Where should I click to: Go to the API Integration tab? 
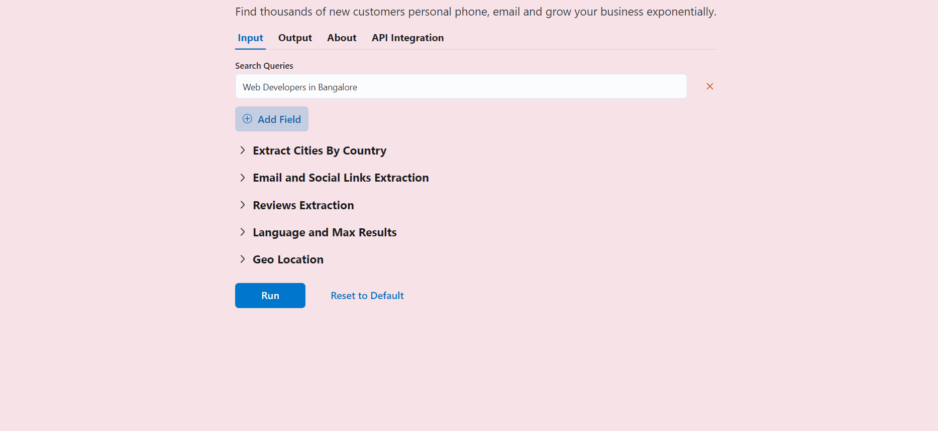(407, 38)
